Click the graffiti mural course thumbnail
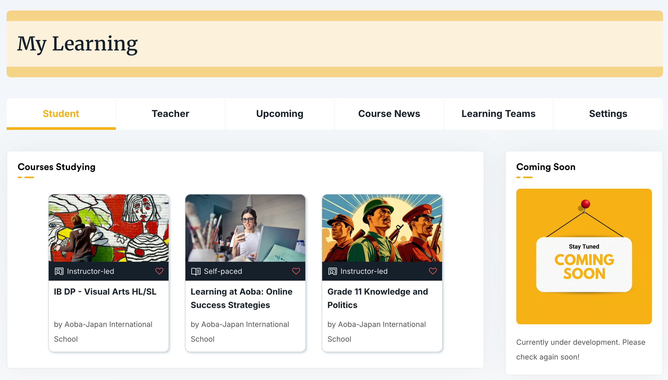The width and height of the screenshot is (668, 380). (x=108, y=228)
